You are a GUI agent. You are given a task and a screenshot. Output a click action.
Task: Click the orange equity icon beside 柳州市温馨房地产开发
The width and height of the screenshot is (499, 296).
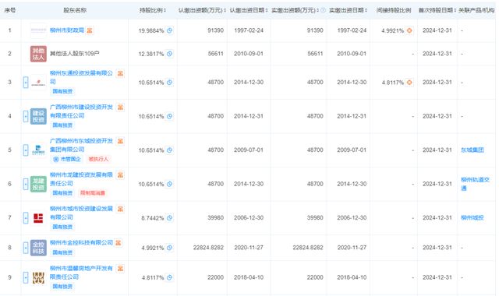click(120, 269)
